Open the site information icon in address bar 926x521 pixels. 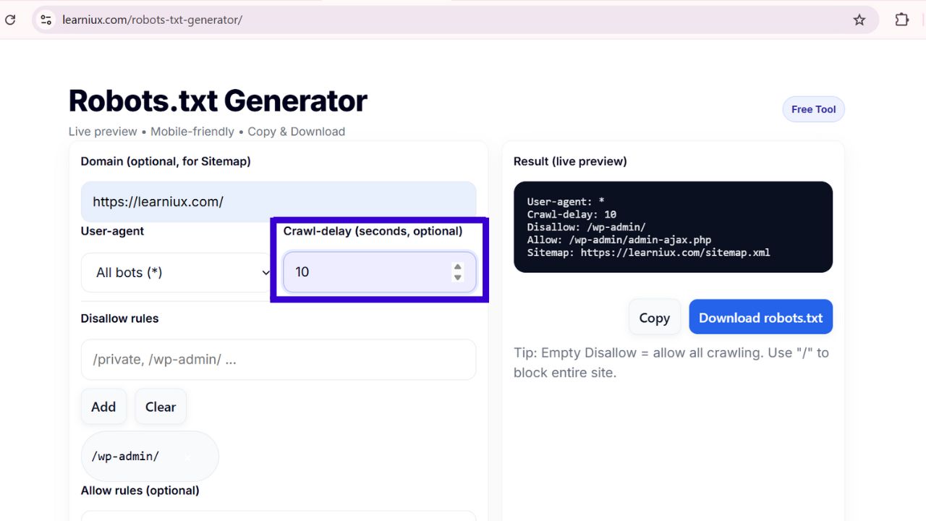coord(46,20)
